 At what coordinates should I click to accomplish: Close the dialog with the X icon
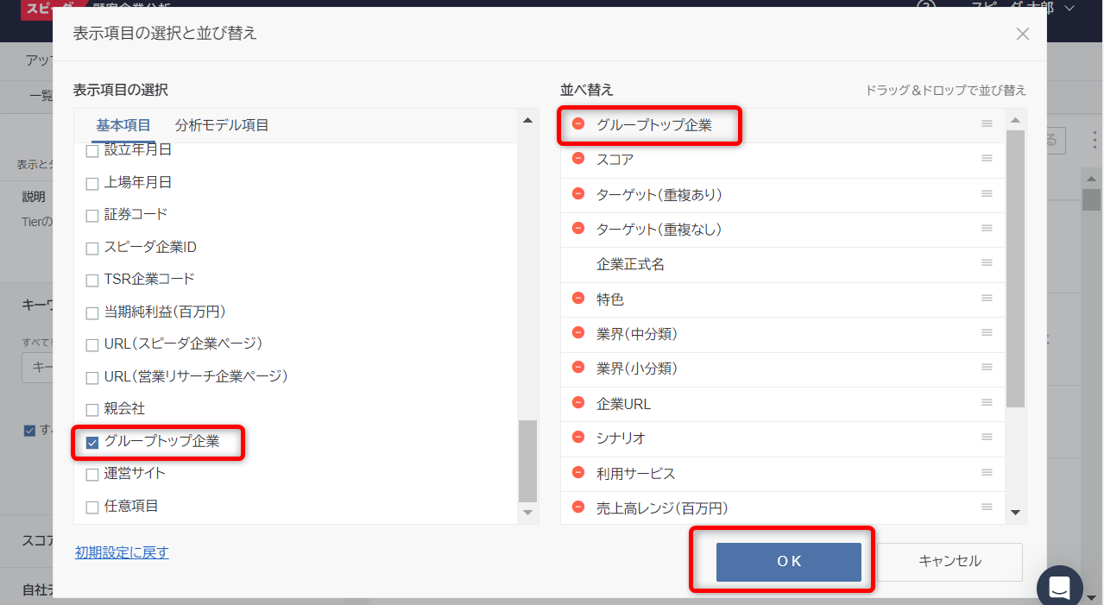1023,35
